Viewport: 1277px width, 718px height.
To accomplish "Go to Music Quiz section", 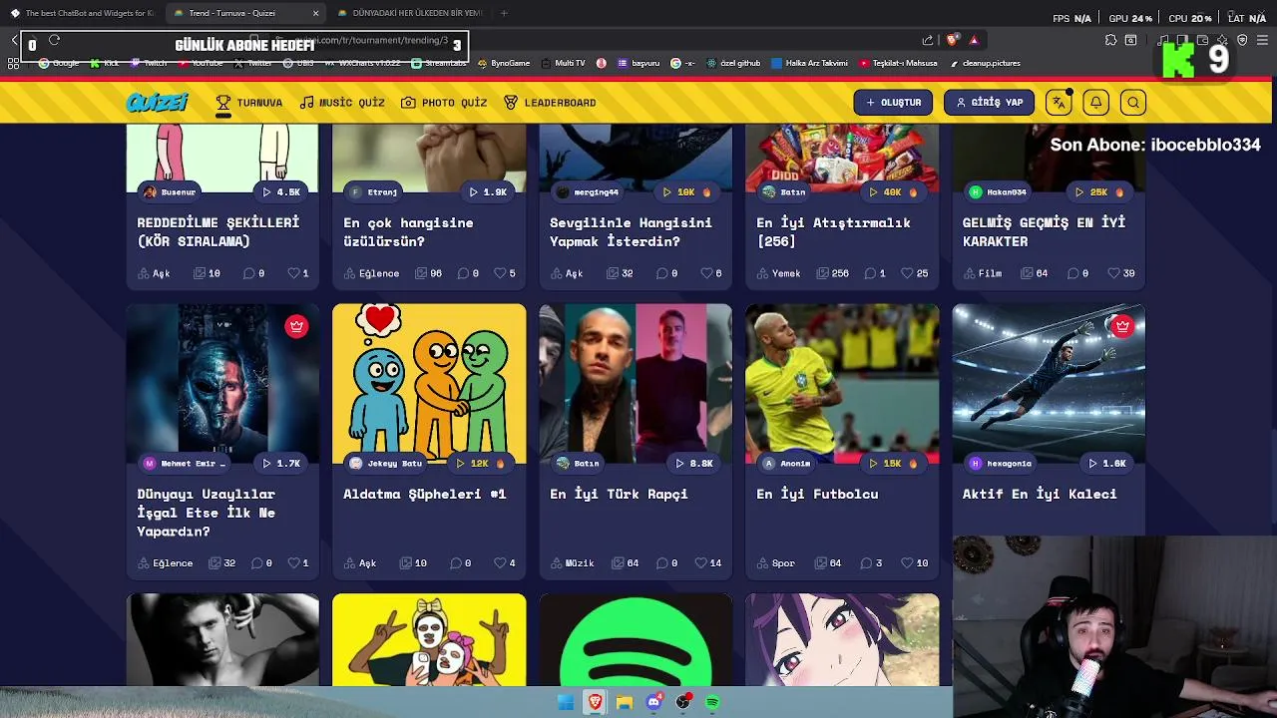I will tap(342, 103).
